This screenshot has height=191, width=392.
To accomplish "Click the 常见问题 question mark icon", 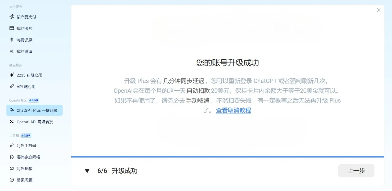I will [12, 180].
